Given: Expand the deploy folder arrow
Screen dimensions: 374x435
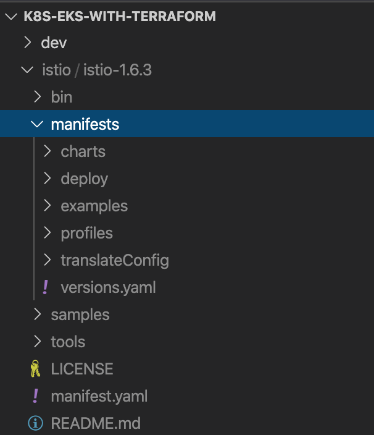Looking at the screenshot, I should pyautogui.click(x=48, y=179).
